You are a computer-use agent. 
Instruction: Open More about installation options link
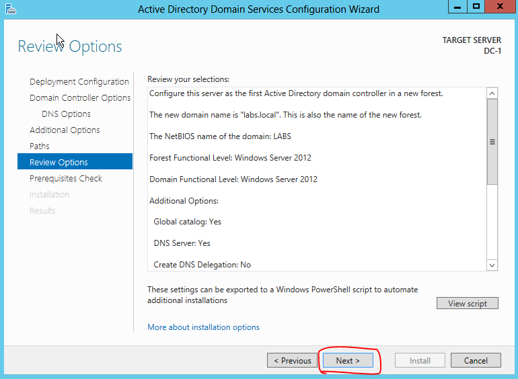[x=203, y=327]
